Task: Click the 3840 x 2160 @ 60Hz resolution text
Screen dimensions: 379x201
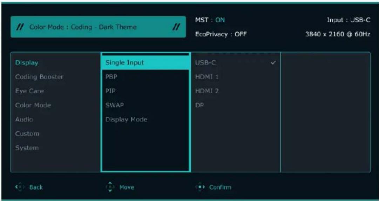Action: pos(338,34)
